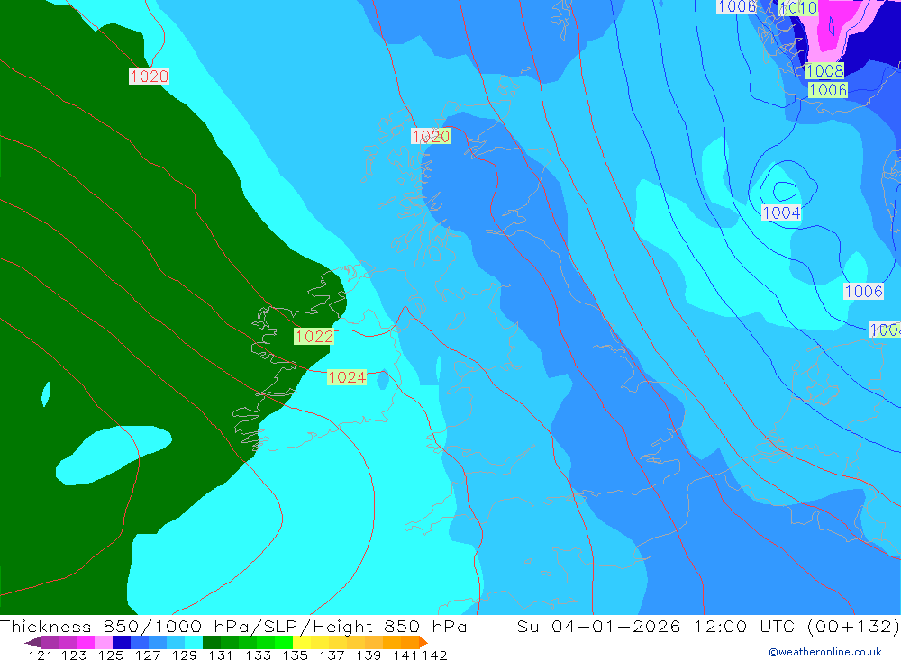Pick the brightest lime green legend swatch
The height and width of the screenshot is (660, 901).
click(x=284, y=642)
